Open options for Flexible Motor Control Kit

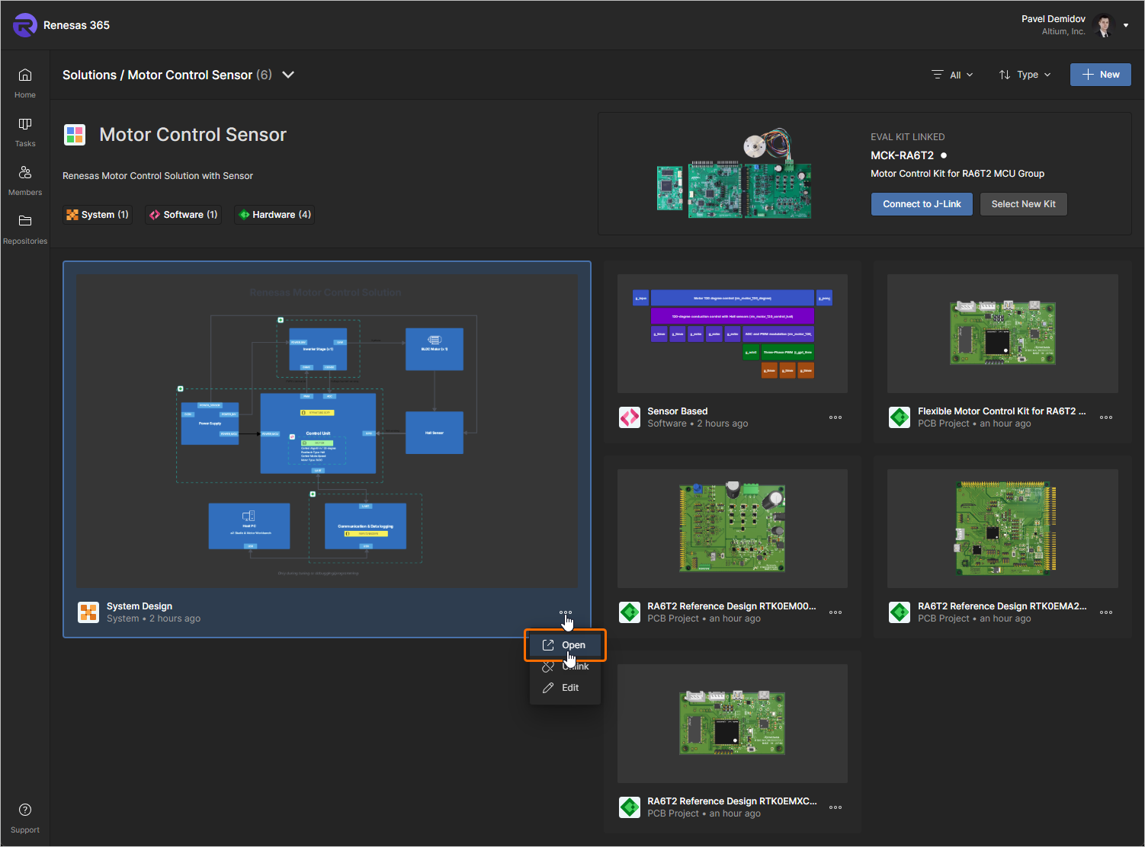pyautogui.click(x=1106, y=417)
